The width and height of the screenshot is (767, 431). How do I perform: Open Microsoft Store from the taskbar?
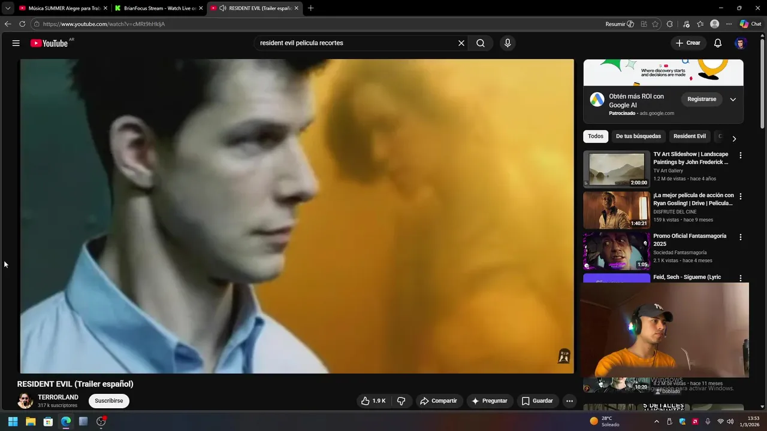click(x=48, y=421)
